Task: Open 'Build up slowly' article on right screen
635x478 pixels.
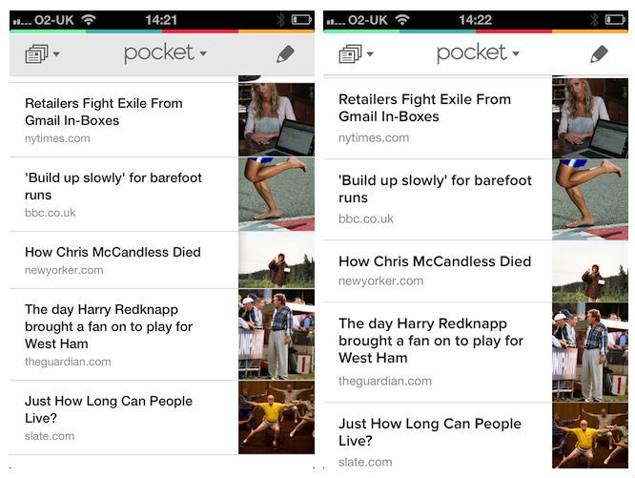Action: (438, 199)
